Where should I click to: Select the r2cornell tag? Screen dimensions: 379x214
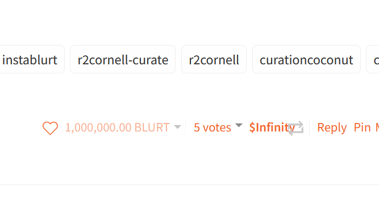[214, 59]
